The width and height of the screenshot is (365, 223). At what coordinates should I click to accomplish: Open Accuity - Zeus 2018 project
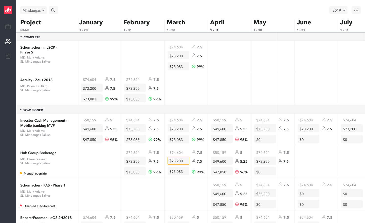(x=36, y=80)
